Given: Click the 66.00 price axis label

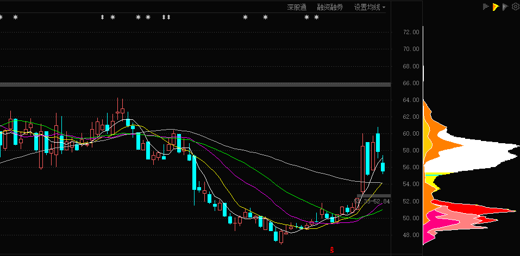Looking at the screenshot, I should pos(411,83).
